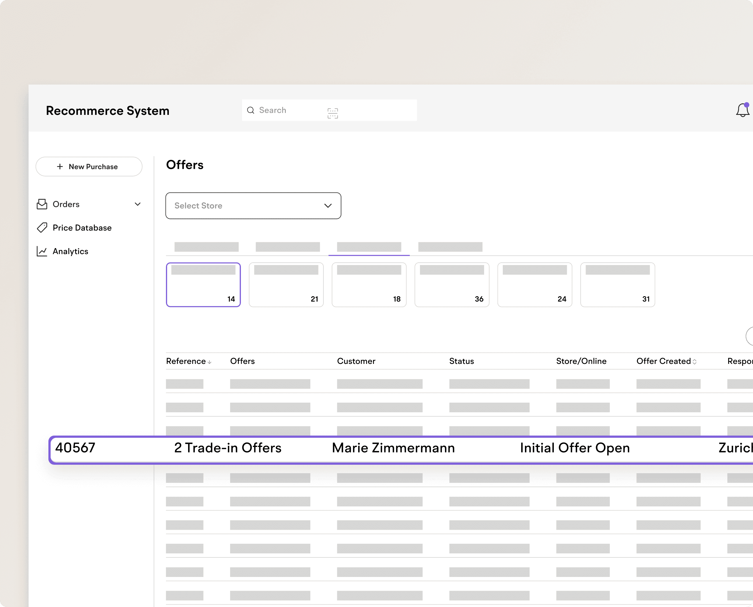Expand the Orders sidebar chevron
The height and width of the screenshot is (607, 753).
(137, 204)
